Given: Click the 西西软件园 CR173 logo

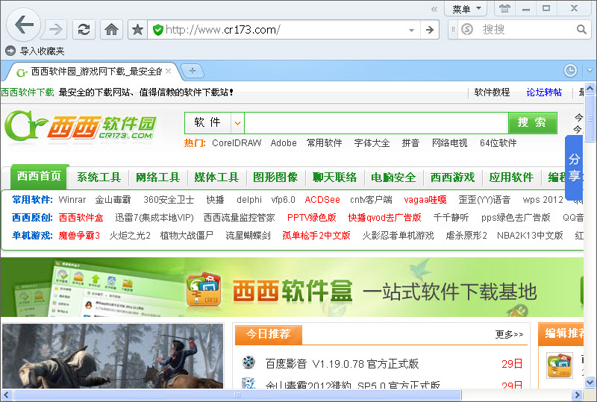Looking at the screenshot, I should [81, 126].
